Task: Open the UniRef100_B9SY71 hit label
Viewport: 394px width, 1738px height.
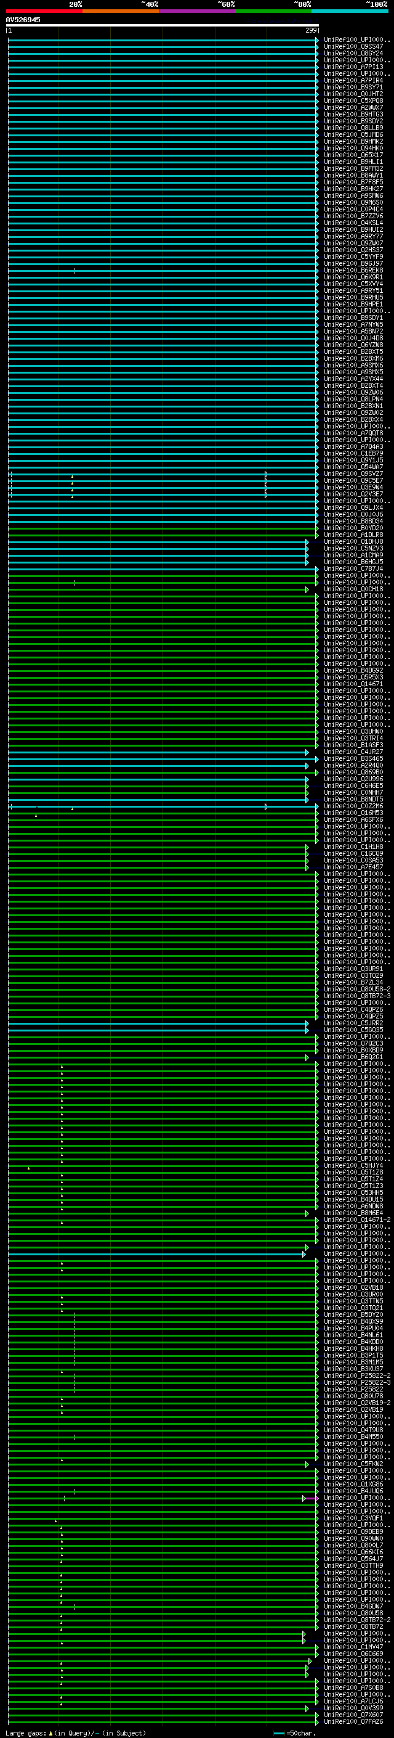Action: [353, 87]
